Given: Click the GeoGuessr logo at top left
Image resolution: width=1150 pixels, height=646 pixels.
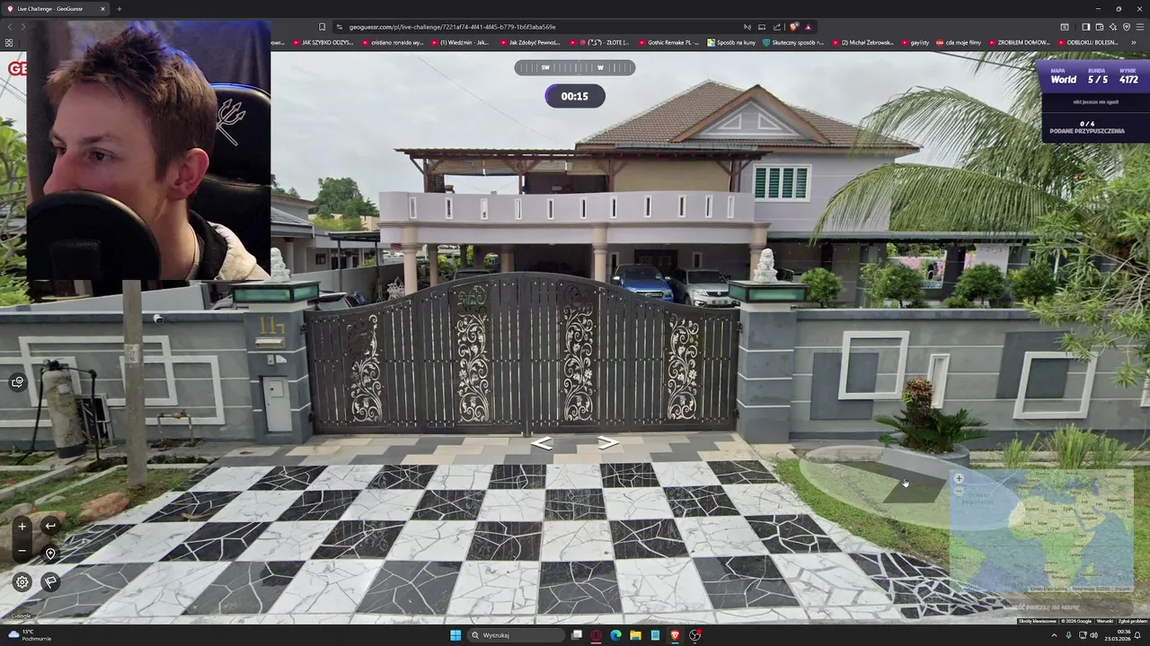Looking at the screenshot, I should pos(16,68).
